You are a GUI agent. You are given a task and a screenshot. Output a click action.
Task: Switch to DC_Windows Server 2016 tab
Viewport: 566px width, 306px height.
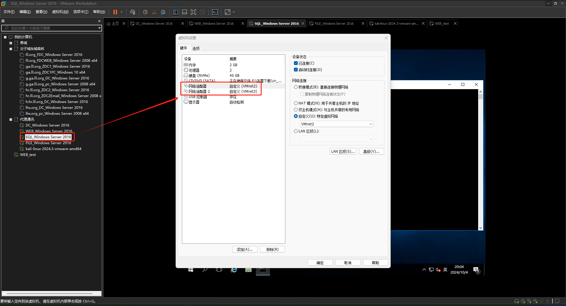[x=154, y=24]
